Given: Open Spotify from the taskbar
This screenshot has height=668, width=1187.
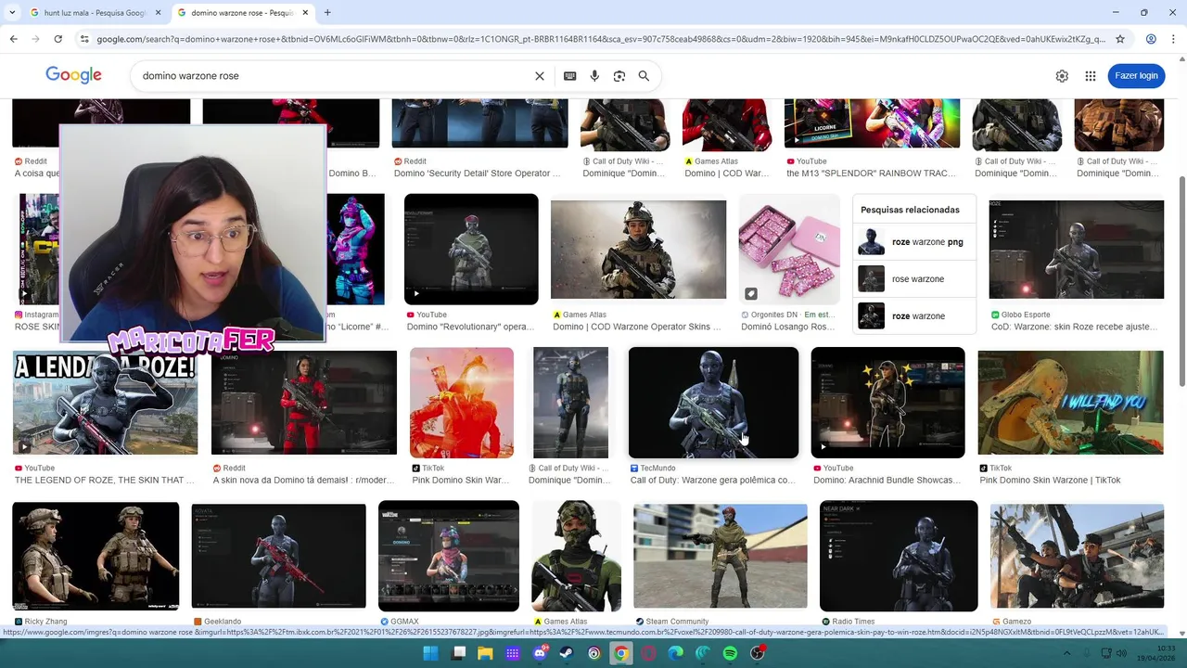Looking at the screenshot, I should pos(730,653).
